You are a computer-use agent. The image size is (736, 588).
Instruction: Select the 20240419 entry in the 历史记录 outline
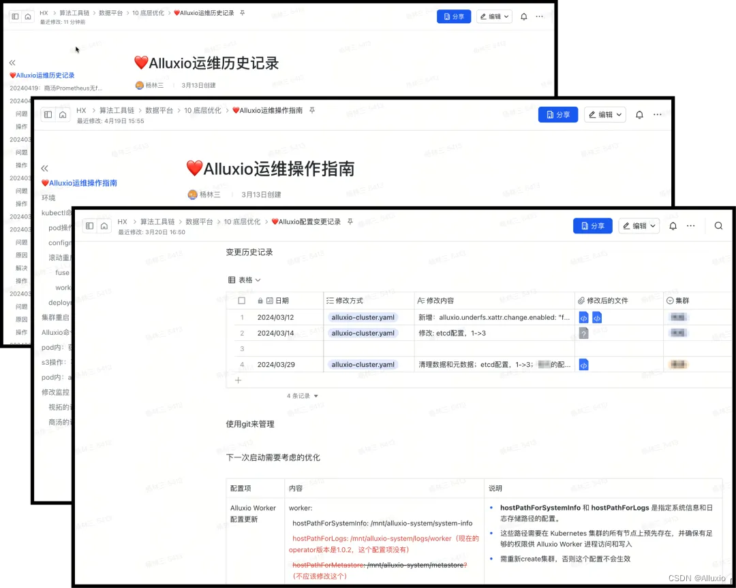coord(55,88)
